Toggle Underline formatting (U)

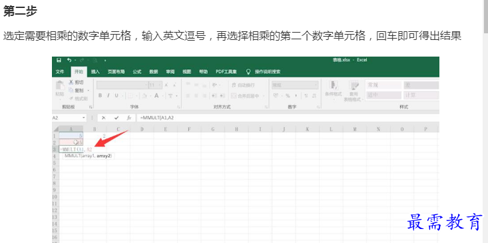[x=116, y=96]
